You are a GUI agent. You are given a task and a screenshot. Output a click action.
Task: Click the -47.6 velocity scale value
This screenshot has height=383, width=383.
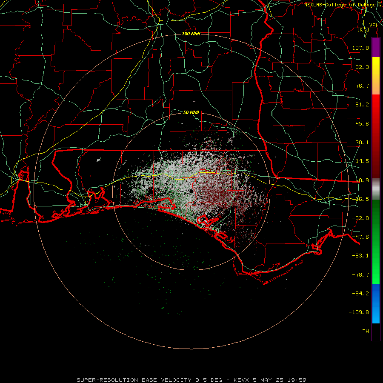(x=360, y=237)
